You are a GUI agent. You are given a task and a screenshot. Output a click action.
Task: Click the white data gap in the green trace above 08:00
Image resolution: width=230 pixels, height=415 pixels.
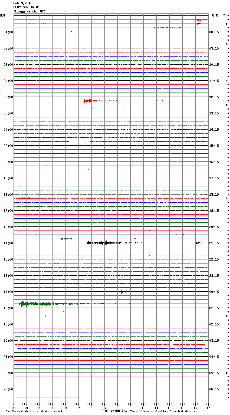(x=79, y=141)
